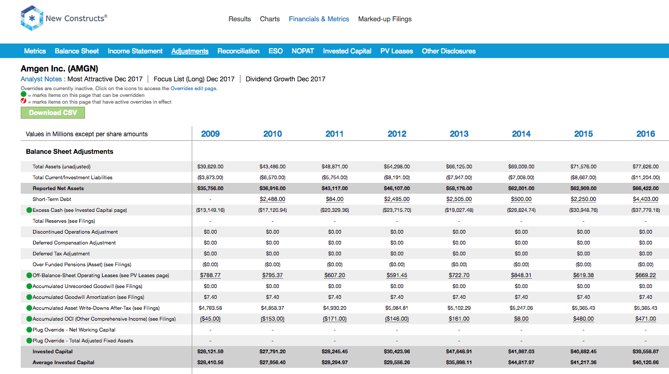The width and height of the screenshot is (669, 374).
Task: Click 2012 Excess Cash value ($23,715.70)
Action: click(397, 210)
